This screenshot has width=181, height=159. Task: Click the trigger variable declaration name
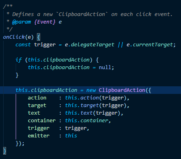pyautogui.click(x=45, y=45)
